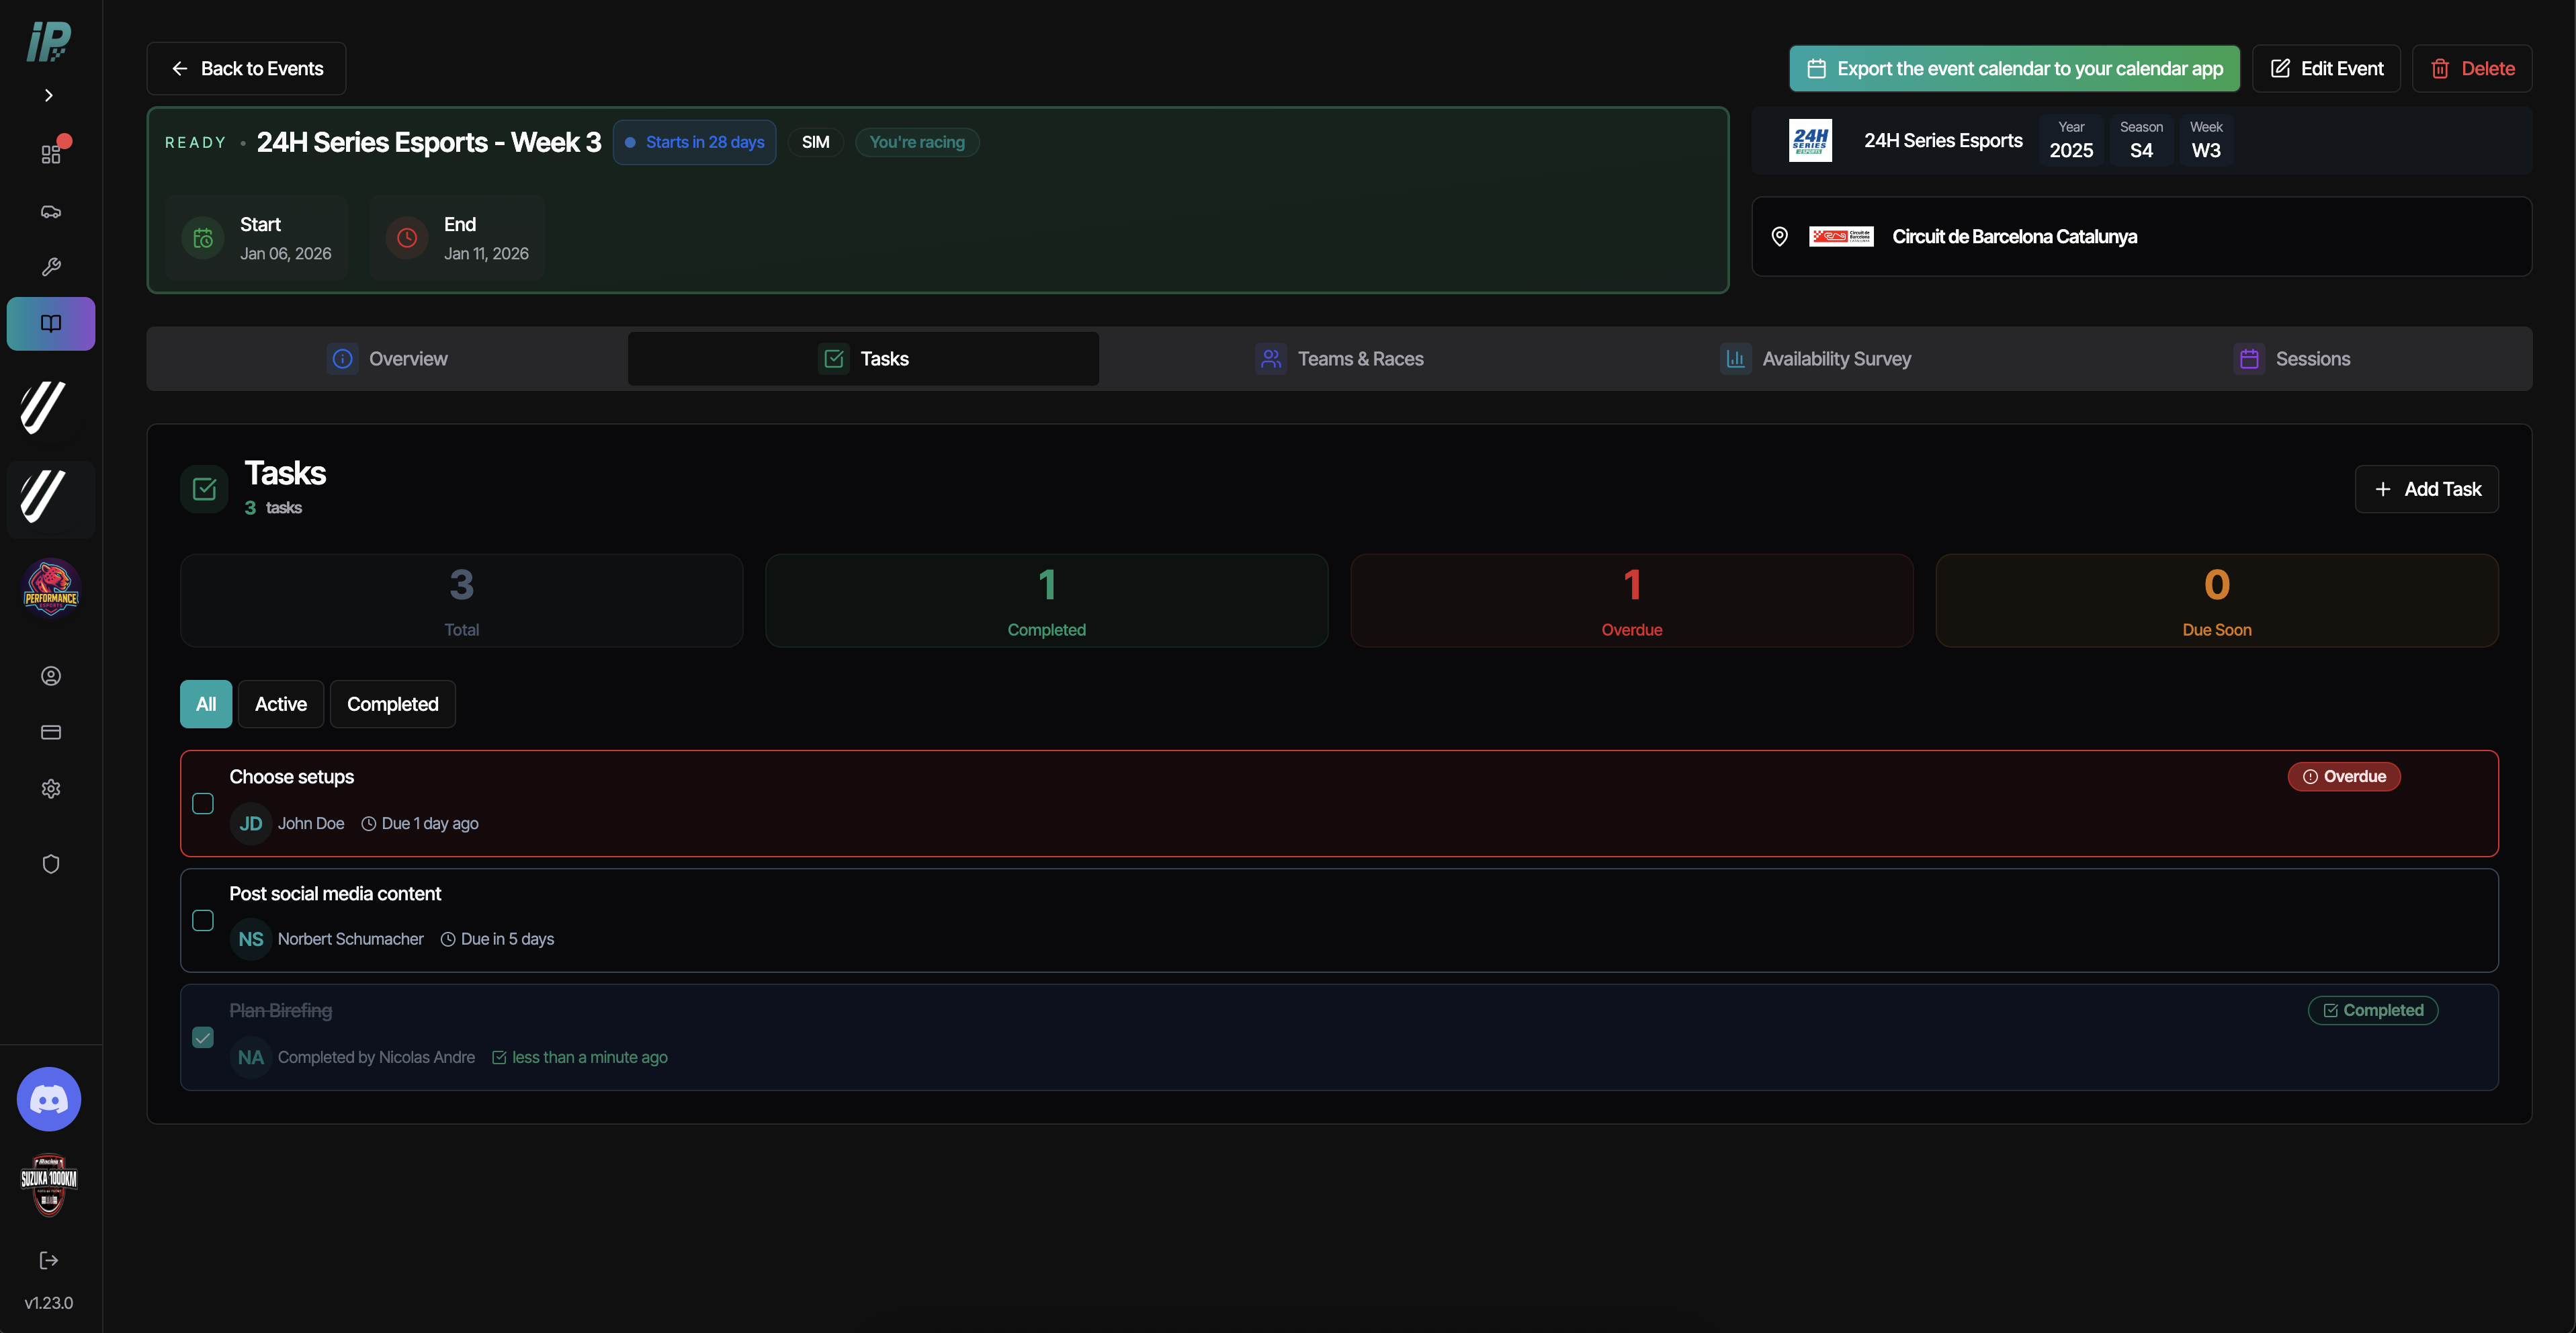Open the Availability Survey tab
This screenshot has width=2576, height=1333.
click(x=1816, y=359)
